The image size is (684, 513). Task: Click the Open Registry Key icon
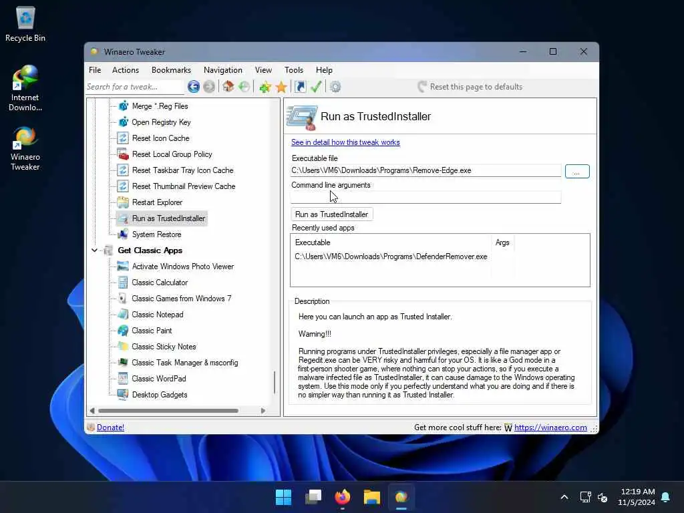124,122
